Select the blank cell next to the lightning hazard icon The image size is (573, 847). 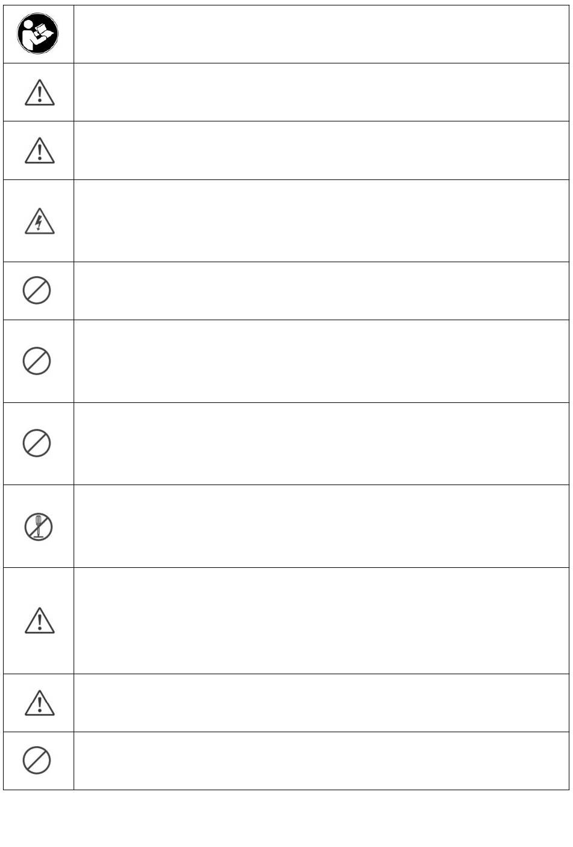(x=321, y=221)
